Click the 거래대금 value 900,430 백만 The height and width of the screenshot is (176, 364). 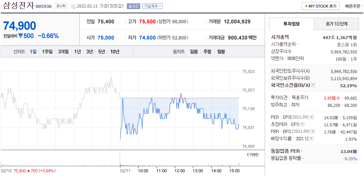242,38
